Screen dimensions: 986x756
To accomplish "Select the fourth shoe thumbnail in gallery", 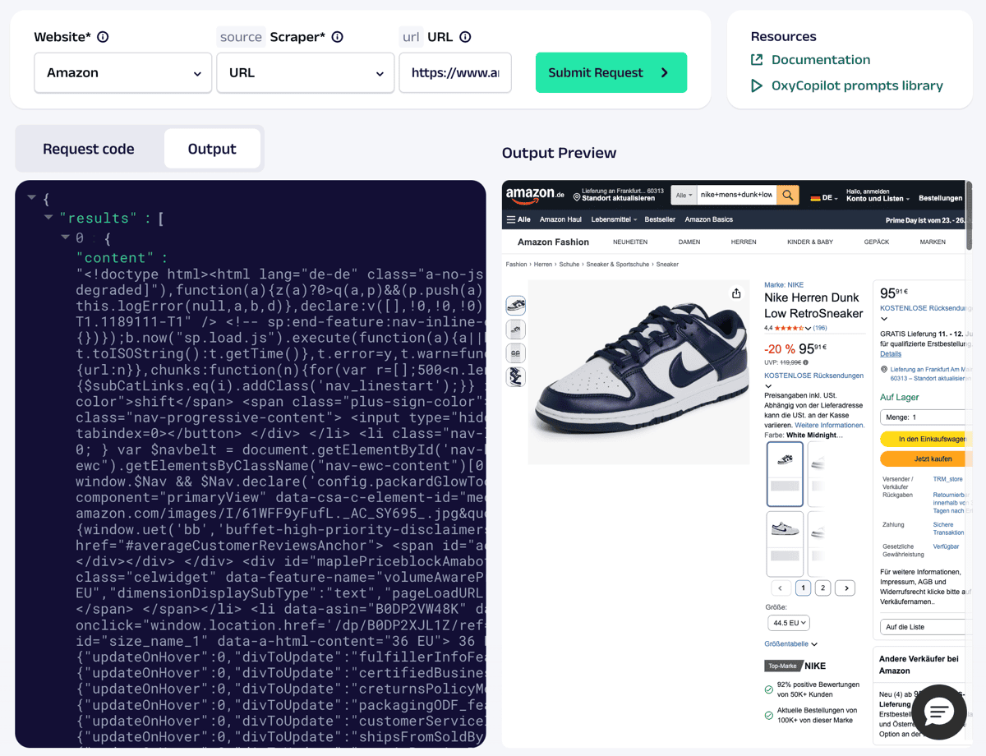I will (x=516, y=377).
